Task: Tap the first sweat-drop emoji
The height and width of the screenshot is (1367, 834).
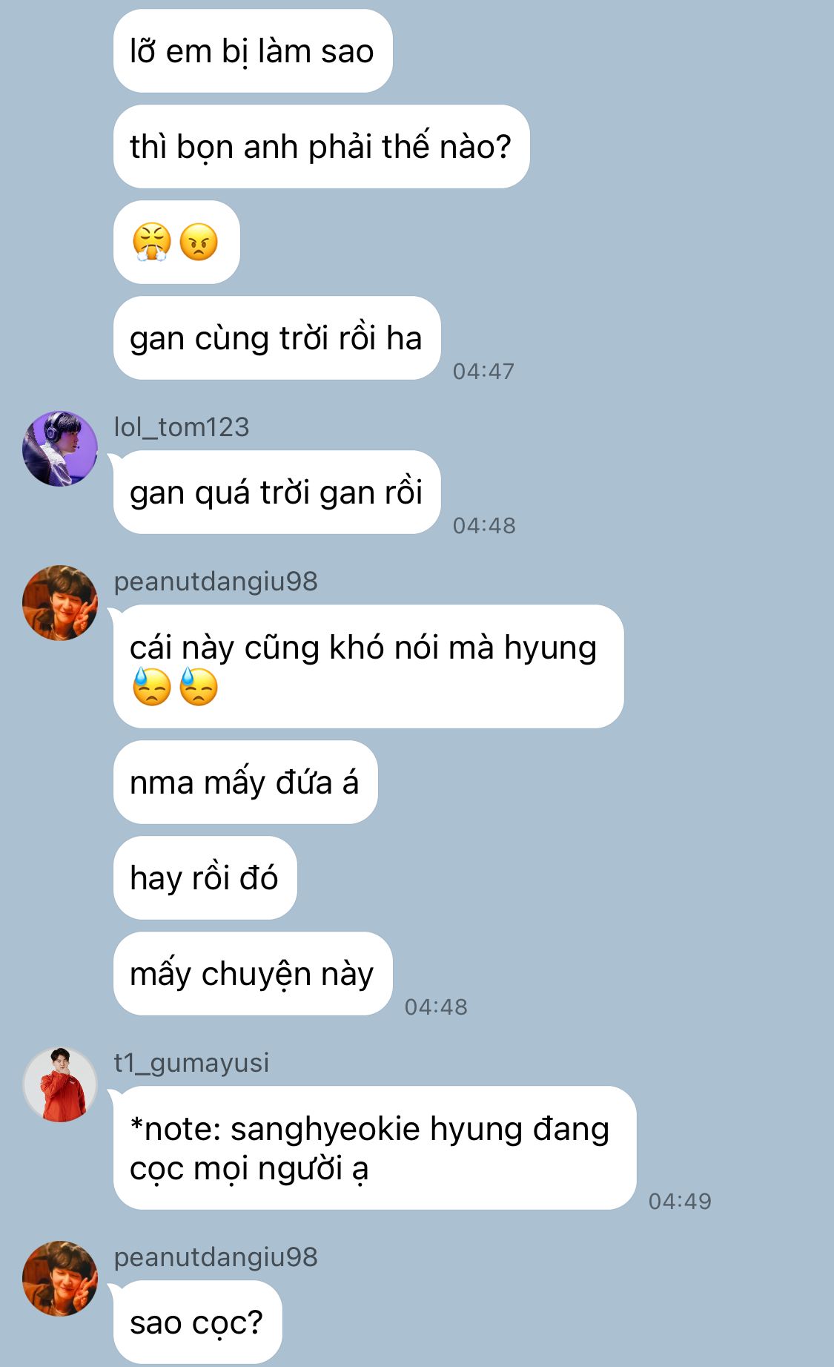Action: [152, 687]
